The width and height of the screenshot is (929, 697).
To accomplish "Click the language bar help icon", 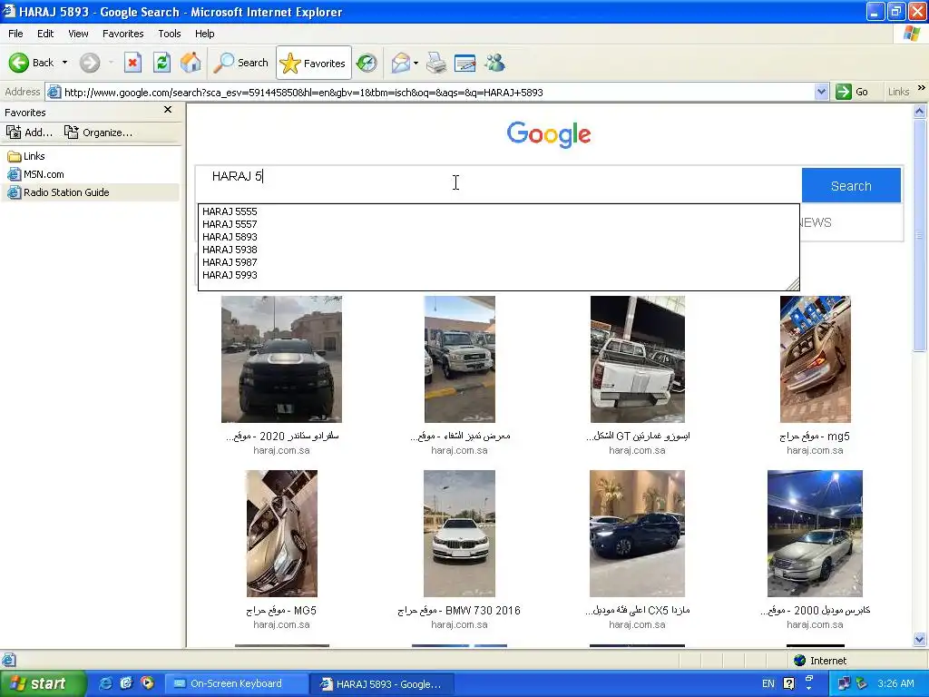I will tap(788, 683).
